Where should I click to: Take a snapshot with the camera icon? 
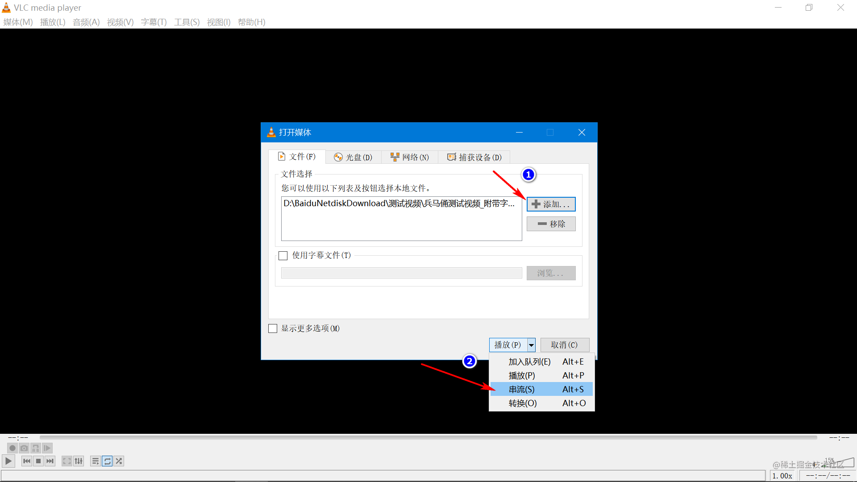click(x=24, y=448)
